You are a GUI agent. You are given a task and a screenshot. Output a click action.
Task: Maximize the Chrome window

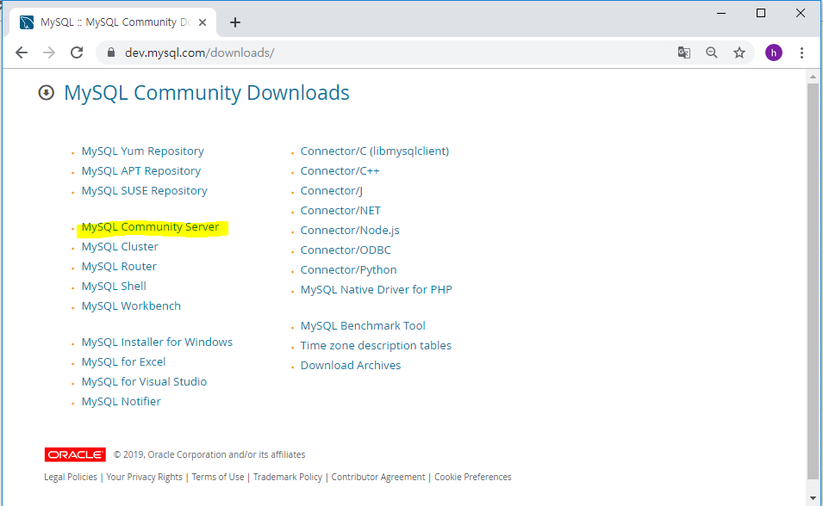(x=761, y=13)
